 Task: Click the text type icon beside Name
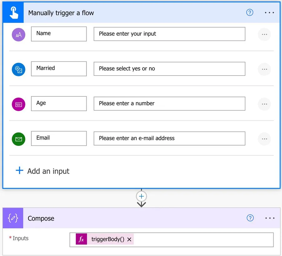point(18,35)
